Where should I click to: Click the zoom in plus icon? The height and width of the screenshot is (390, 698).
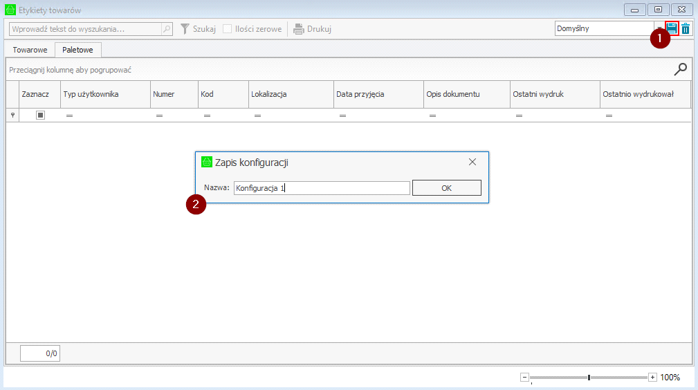pyautogui.click(x=652, y=377)
